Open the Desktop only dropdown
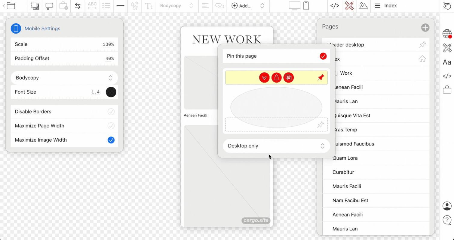The image size is (454, 240). [x=276, y=146]
